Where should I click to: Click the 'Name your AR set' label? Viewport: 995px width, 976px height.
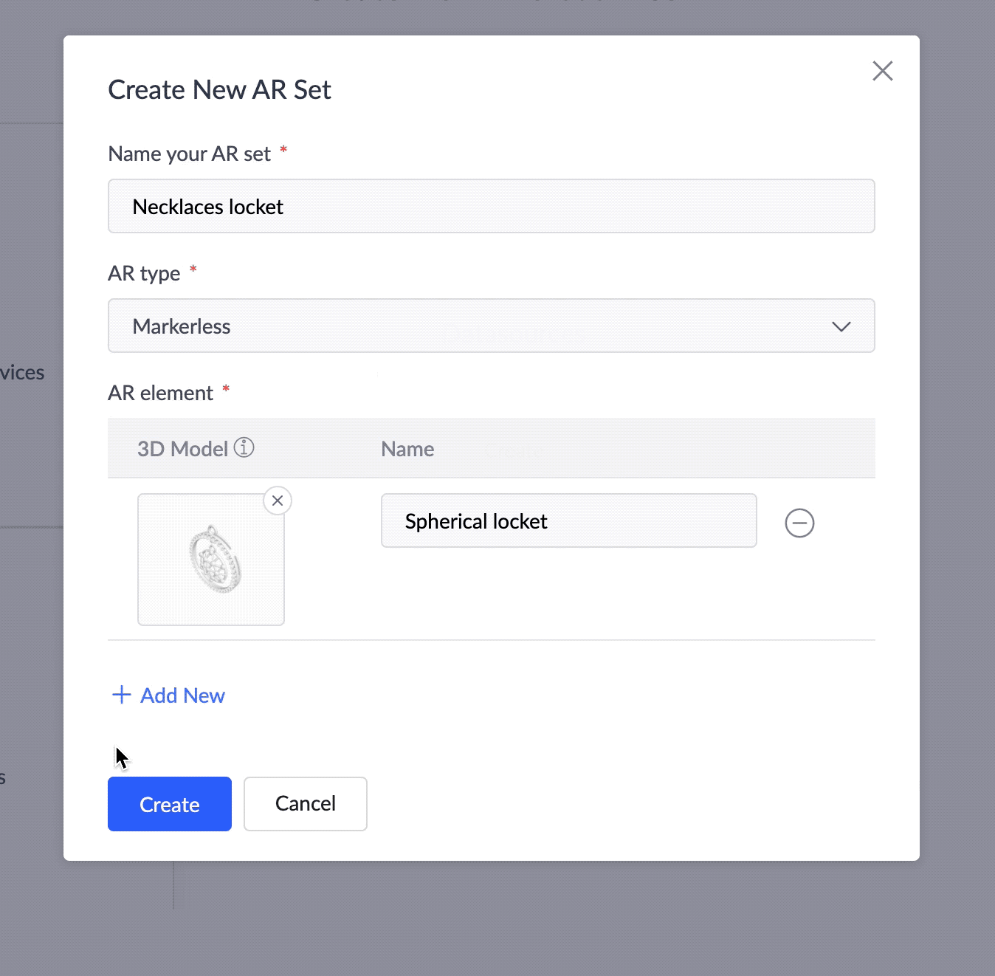tap(190, 154)
